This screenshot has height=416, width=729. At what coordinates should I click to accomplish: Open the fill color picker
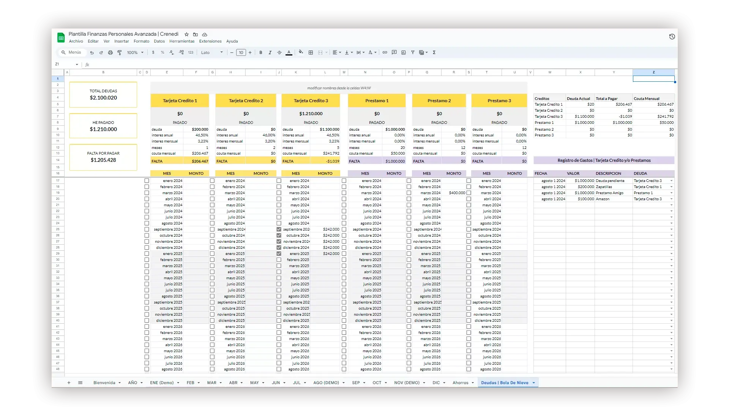301,52
